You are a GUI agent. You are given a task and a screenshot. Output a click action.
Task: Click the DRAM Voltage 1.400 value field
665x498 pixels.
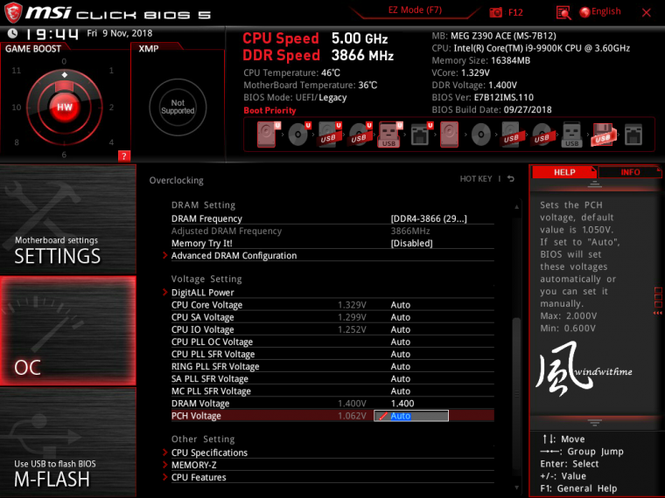click(402, 404)
